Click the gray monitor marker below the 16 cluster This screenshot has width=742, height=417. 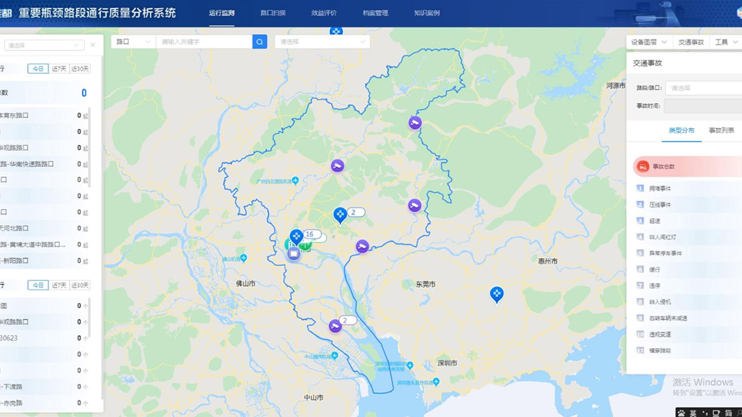[x=293, y=254]
